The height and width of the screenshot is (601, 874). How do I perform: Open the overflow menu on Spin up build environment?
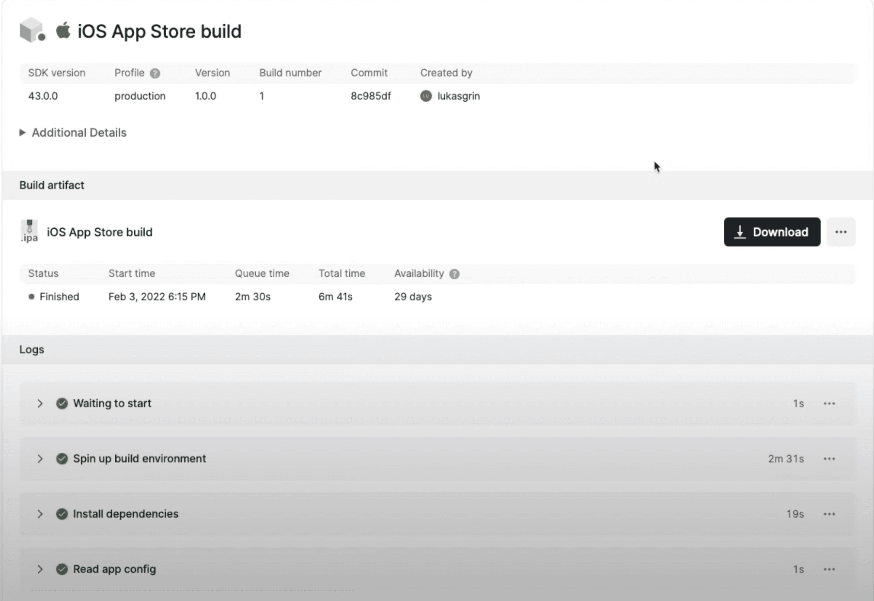pyautogui.click(x=829, y=459)
